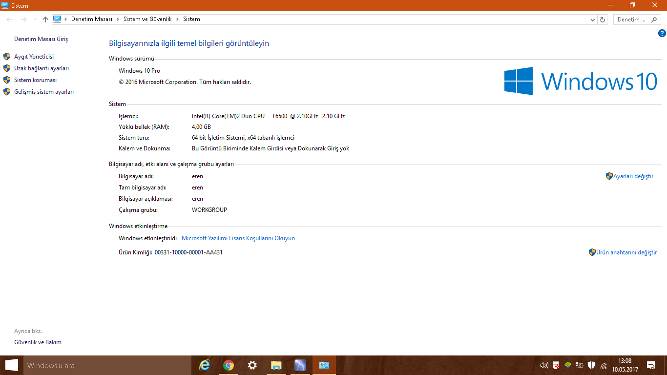
Task: Open the blue help question-mark icon
Action: 662,33
